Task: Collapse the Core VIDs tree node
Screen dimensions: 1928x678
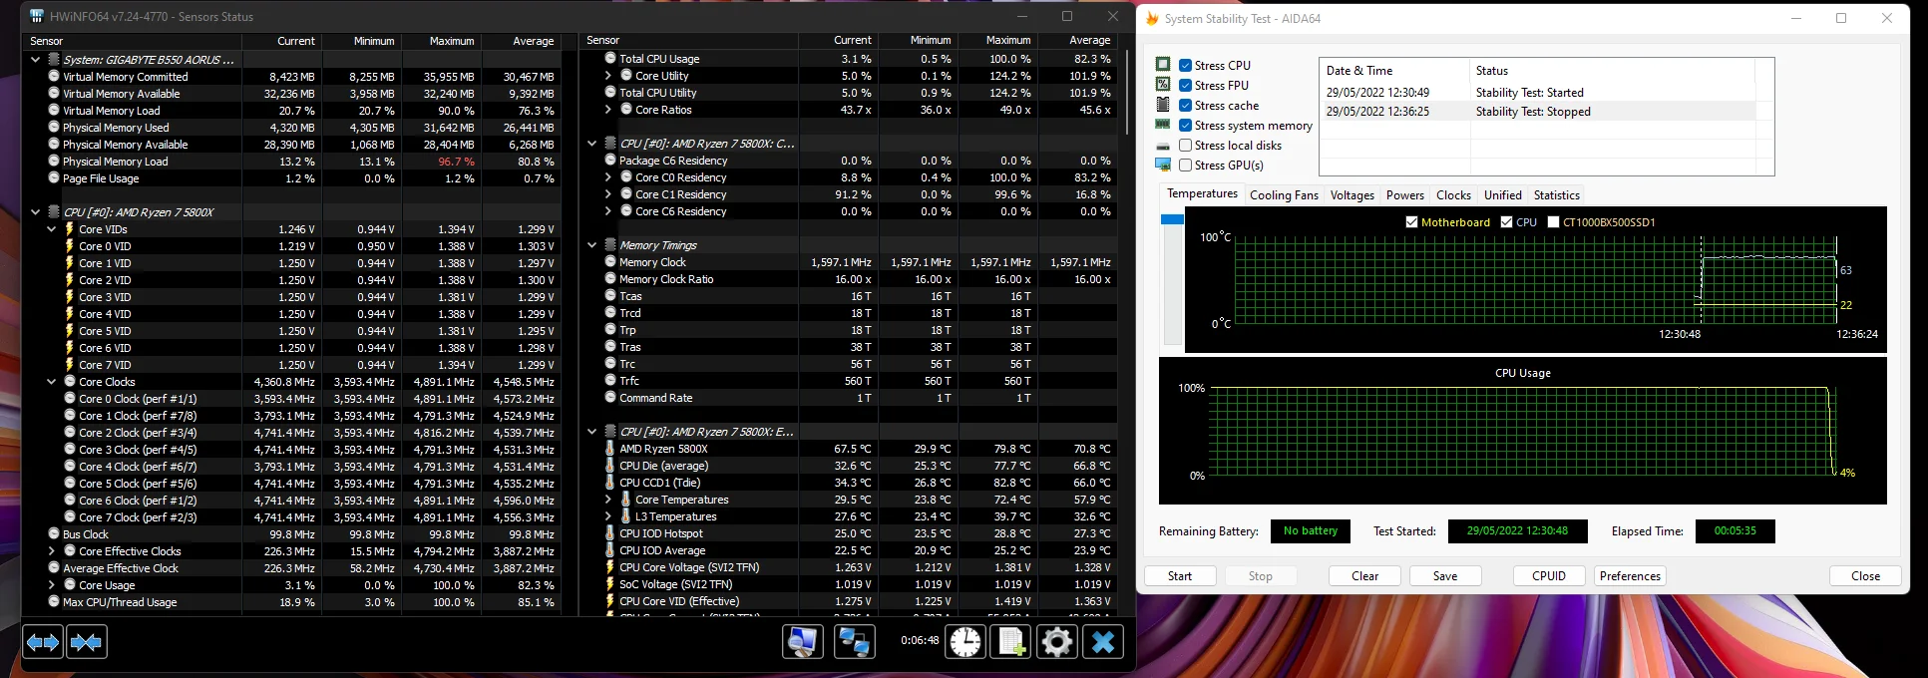Action: pos(52,229)
